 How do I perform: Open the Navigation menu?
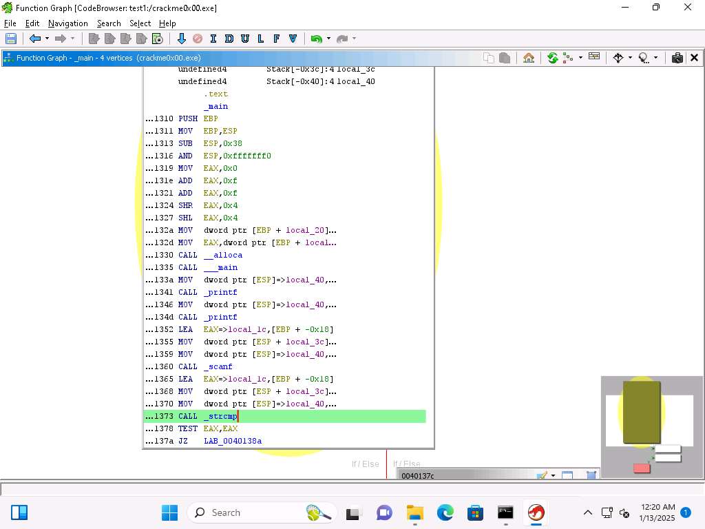(x=67, y=23)
